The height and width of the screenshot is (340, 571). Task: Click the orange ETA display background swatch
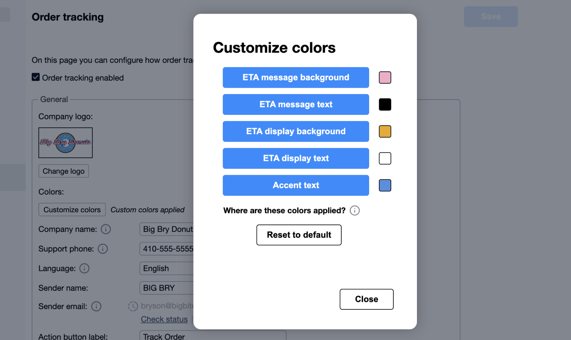385,131
